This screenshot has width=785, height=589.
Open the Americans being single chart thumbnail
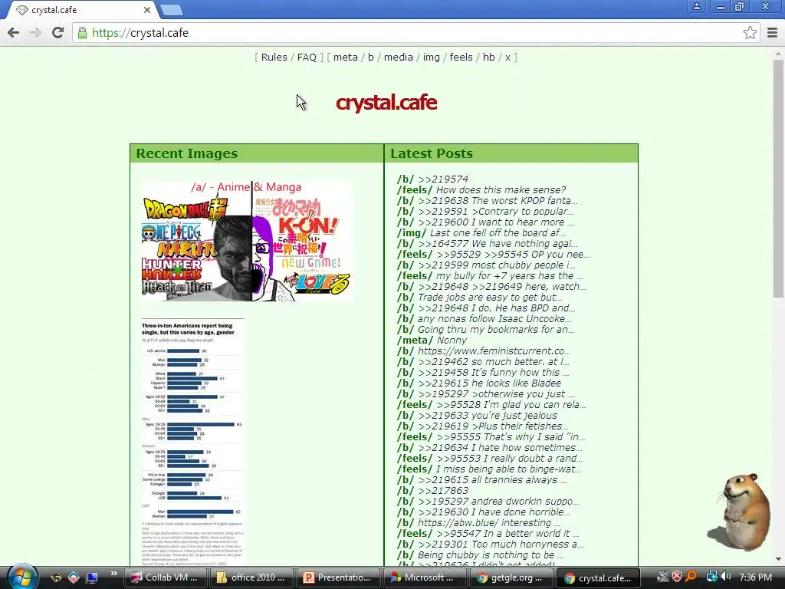tap(192, 441)
